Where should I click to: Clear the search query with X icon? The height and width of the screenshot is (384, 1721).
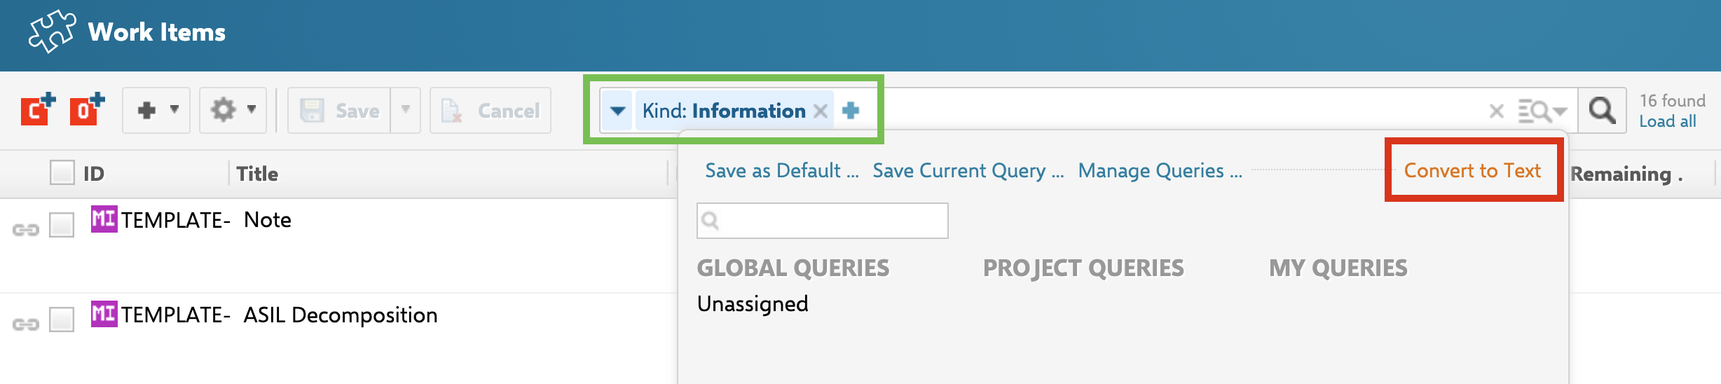pos(1496,111)
